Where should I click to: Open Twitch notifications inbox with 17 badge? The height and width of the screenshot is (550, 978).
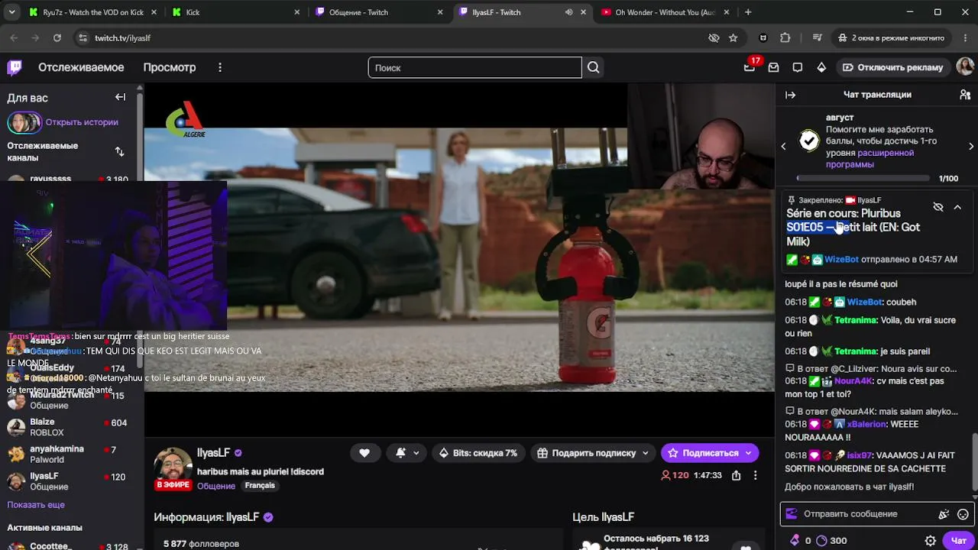pos(750,67)
